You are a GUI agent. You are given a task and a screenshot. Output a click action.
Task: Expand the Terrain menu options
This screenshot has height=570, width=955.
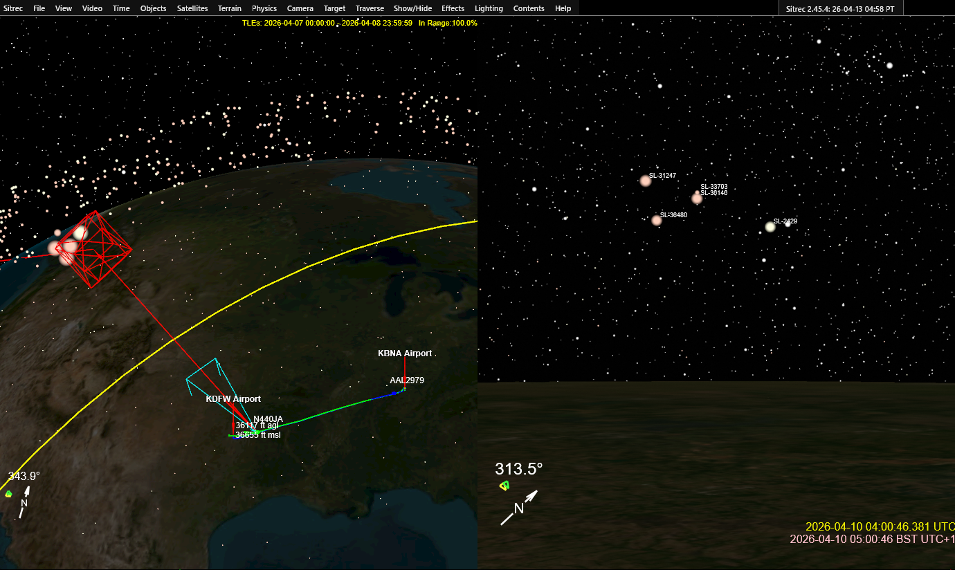coord(229,8)
